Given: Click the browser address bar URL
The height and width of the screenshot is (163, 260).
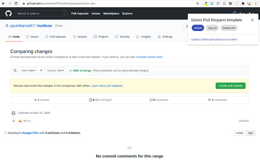Looking at the screenshot, I should pos(61,3).
